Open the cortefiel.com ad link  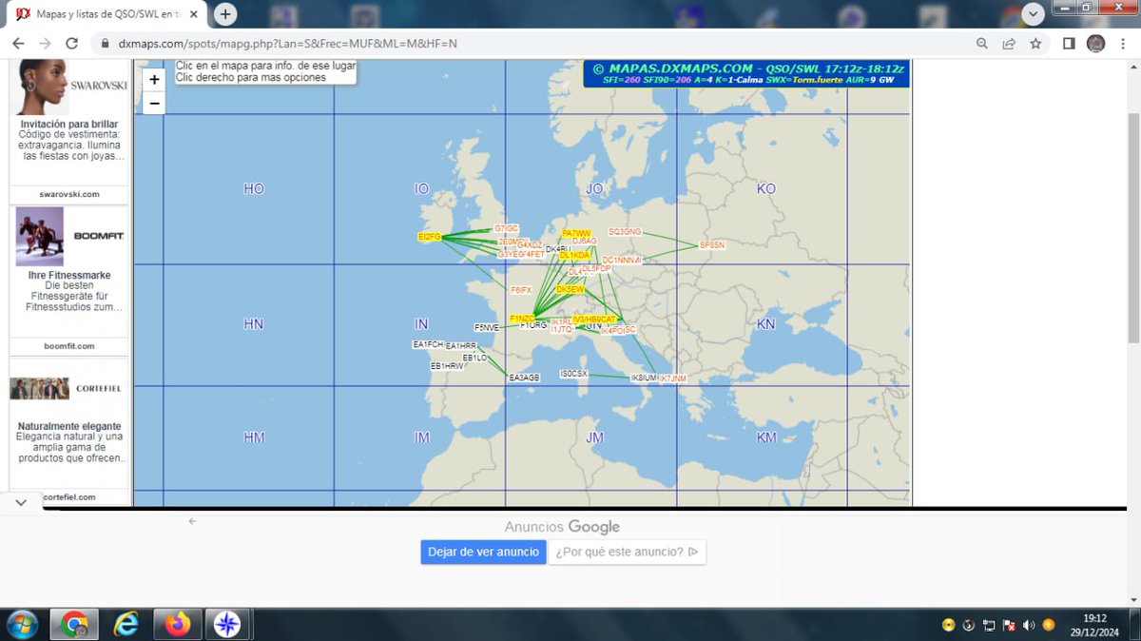coord(69,496)
